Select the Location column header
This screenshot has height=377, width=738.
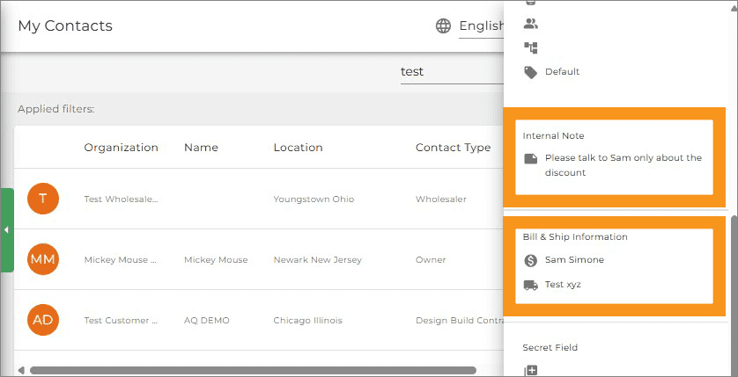coord(298,148)
